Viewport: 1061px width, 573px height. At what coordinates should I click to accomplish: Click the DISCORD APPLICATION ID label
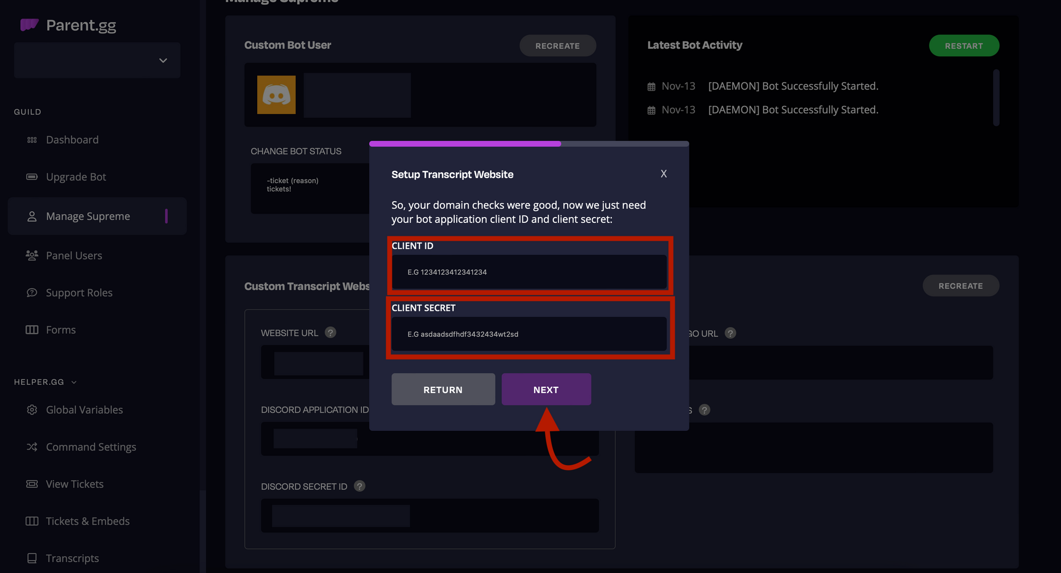pyautogui.click(x=315, y=410)
